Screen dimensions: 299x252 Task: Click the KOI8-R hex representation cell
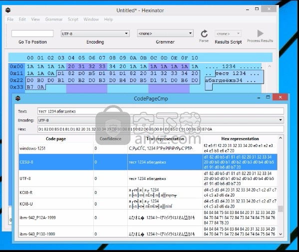pyautogui.click(x=240, y=192)
